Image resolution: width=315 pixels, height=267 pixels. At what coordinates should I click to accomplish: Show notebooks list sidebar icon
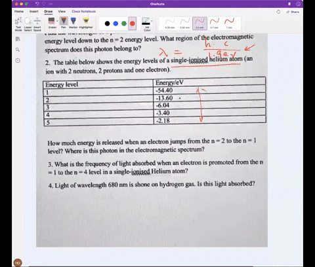(18, 39)
